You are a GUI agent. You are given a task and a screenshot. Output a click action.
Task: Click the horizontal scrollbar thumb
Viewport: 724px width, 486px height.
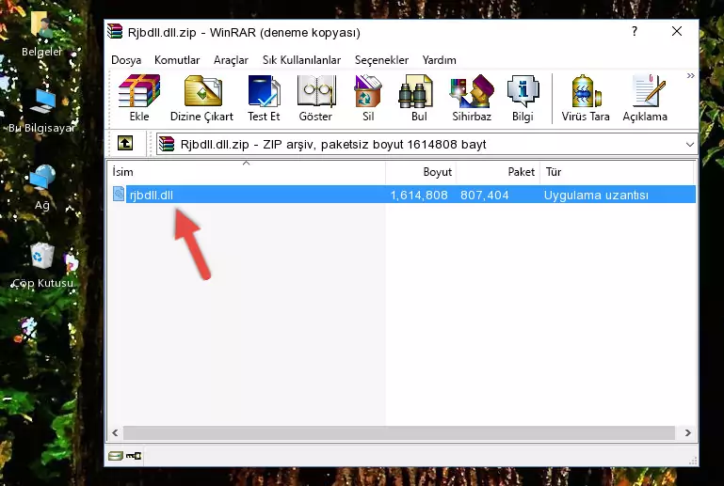click(x=399, y=433)
